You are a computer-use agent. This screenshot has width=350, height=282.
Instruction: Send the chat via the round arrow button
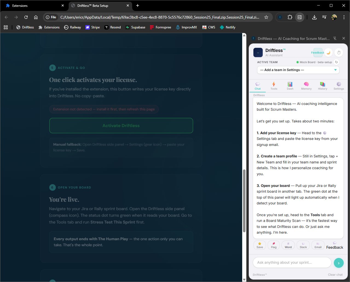coord(339,263)
